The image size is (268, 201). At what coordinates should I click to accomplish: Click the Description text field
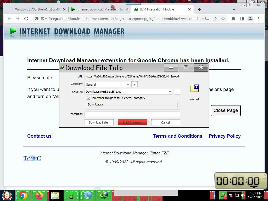132,114
